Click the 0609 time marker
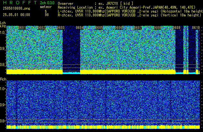203x132 pixels. click(177, 28)
